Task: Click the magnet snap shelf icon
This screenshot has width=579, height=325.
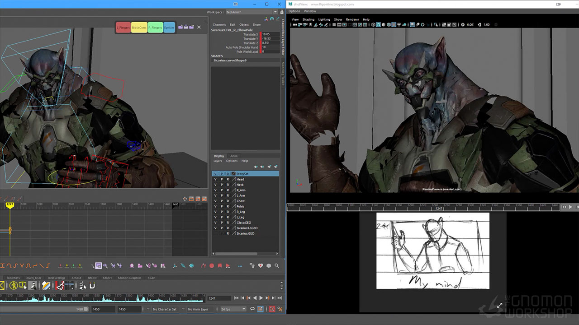Action: [x=92, y=285]
